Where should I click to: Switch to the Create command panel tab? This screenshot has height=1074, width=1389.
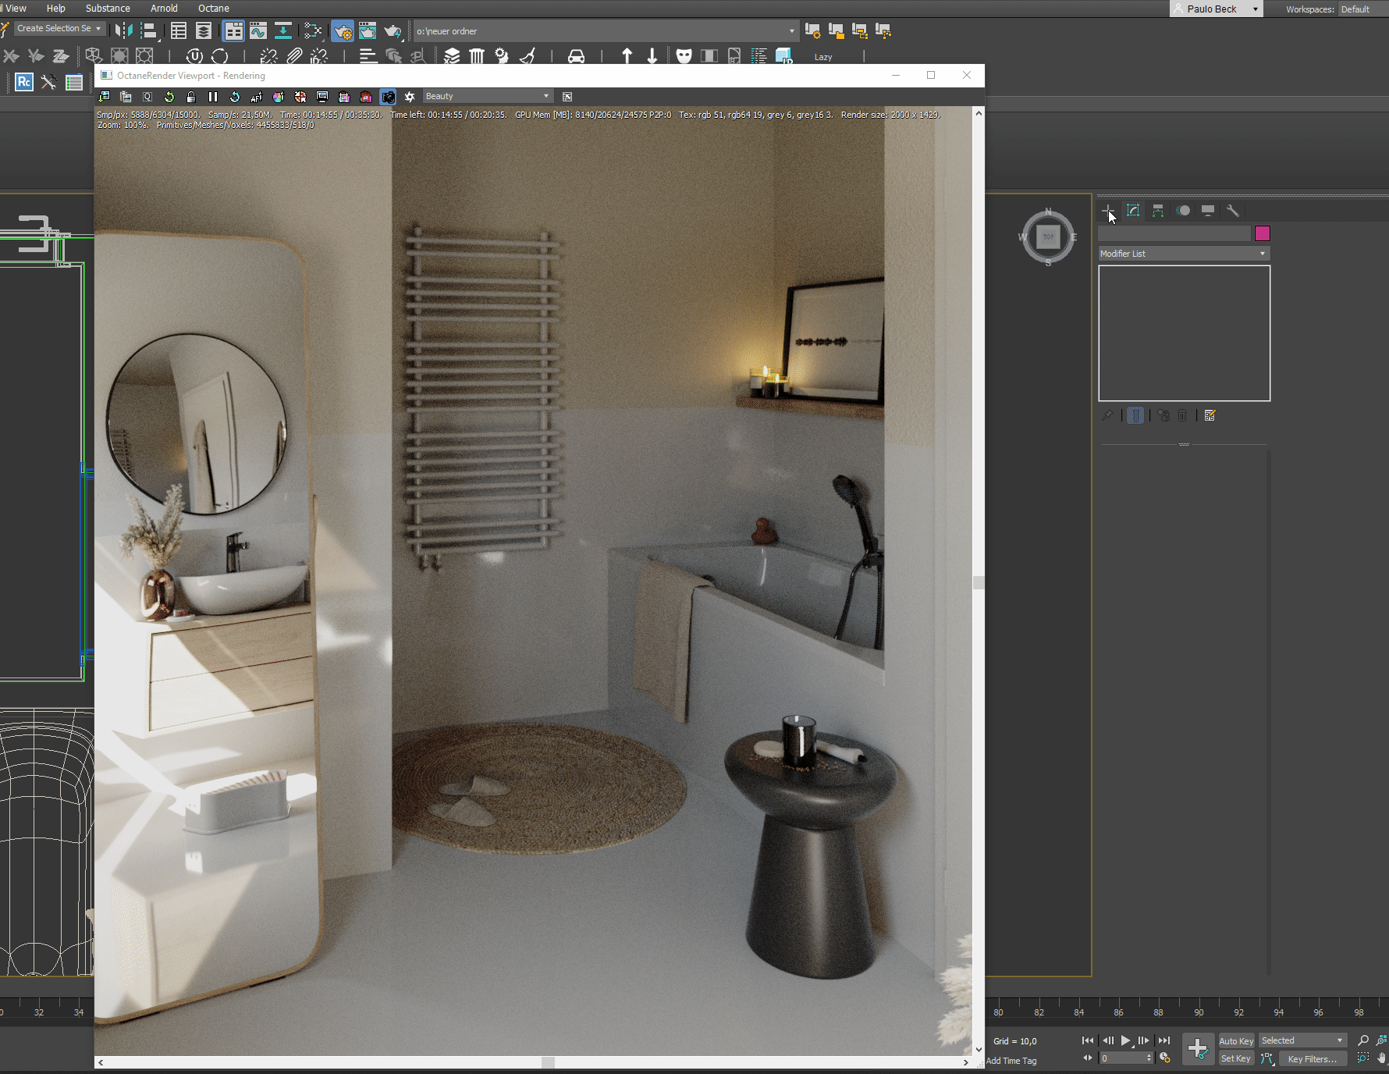(1108, 211)
